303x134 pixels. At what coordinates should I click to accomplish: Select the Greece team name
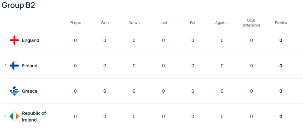pos(30,91)
